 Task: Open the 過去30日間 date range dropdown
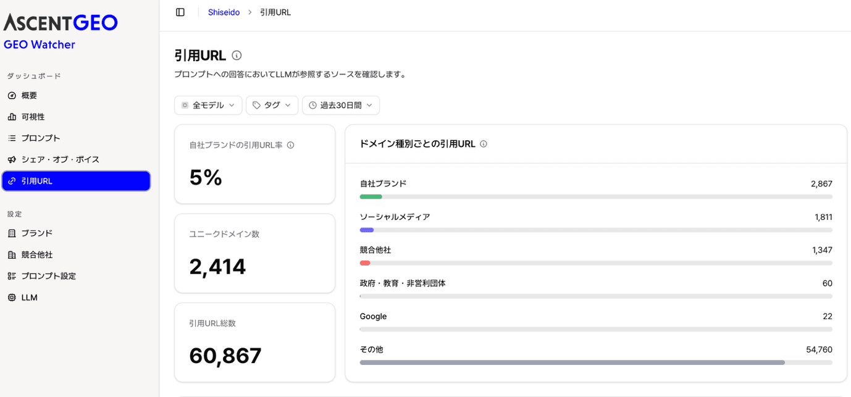(x=341, y=105)
